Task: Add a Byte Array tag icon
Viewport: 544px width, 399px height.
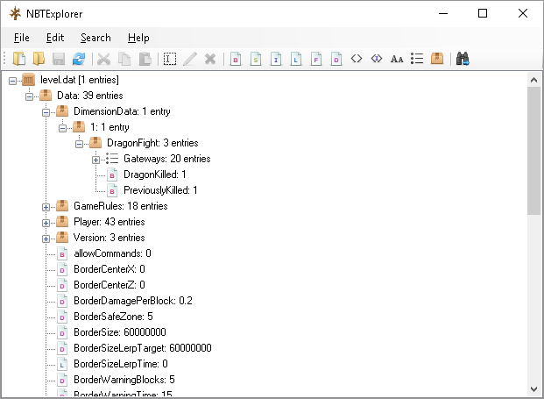Action: tap(357, 59)
